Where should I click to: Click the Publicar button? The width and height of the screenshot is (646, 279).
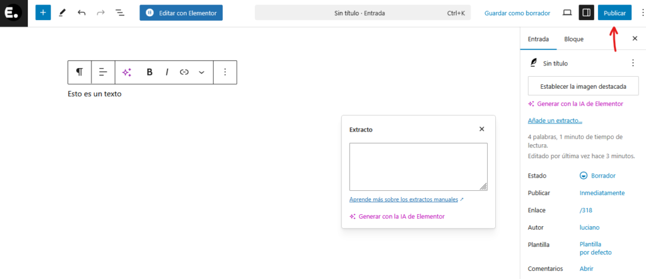pyautogui.click(x=614, y=13)
